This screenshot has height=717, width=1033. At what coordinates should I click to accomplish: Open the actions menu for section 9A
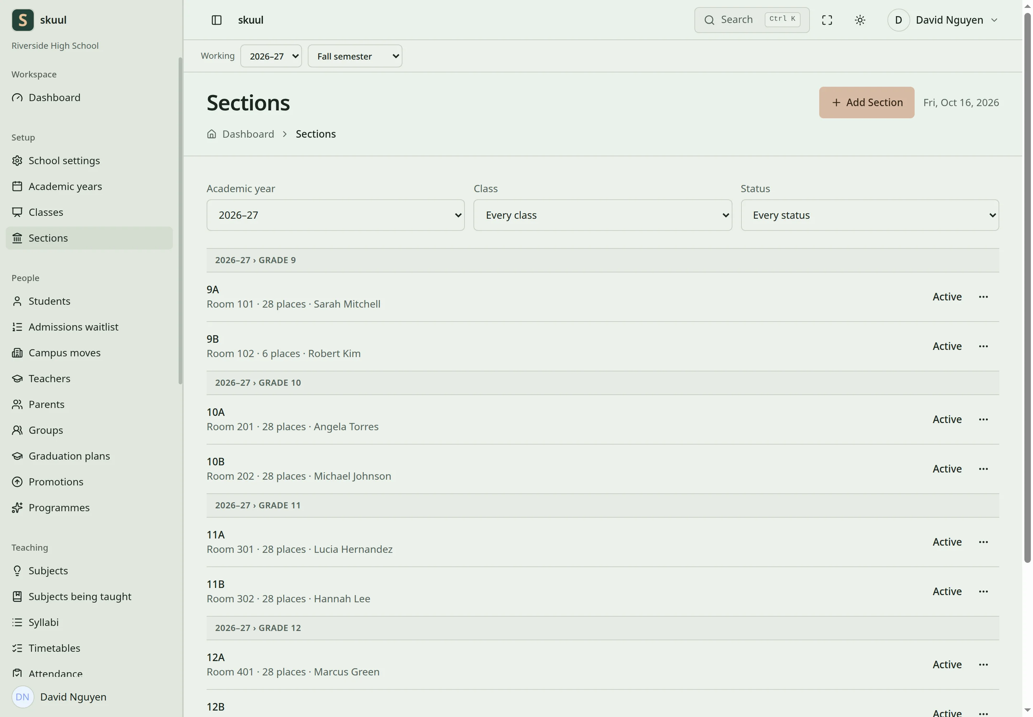(x=983, y=296)
